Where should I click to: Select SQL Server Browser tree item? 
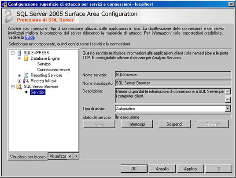pos(41,87)
